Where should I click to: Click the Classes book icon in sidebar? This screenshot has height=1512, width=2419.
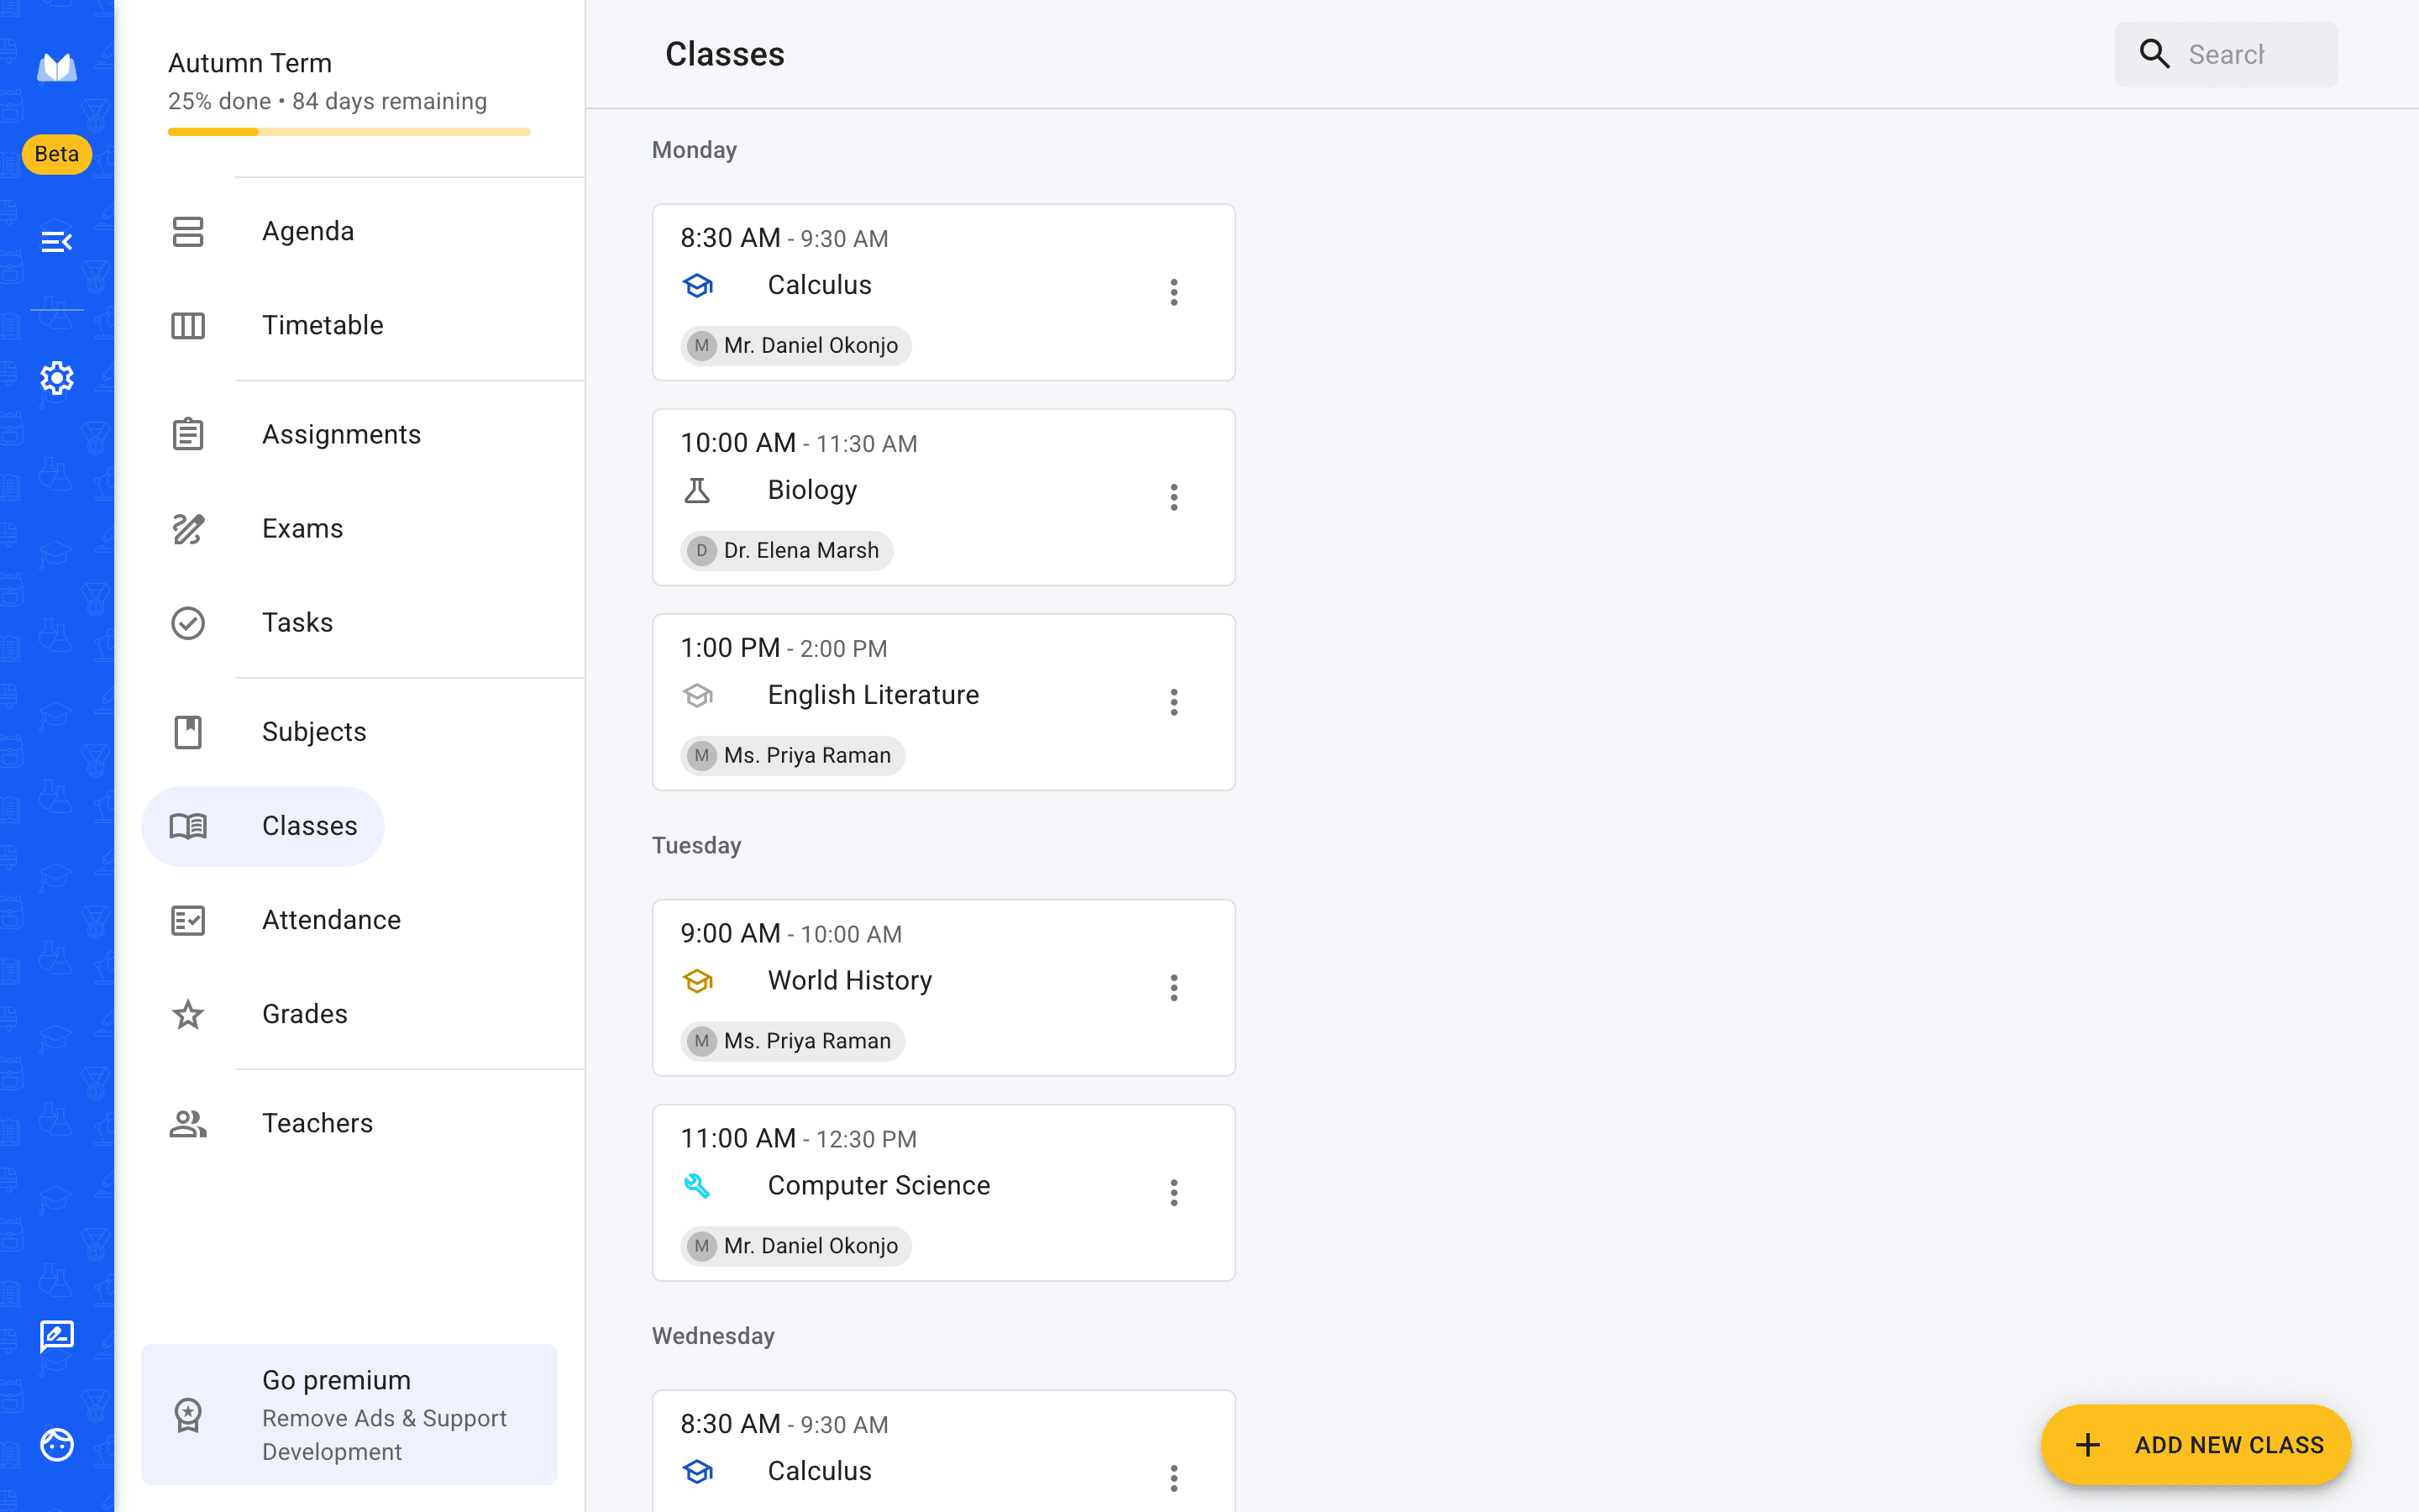188,826
